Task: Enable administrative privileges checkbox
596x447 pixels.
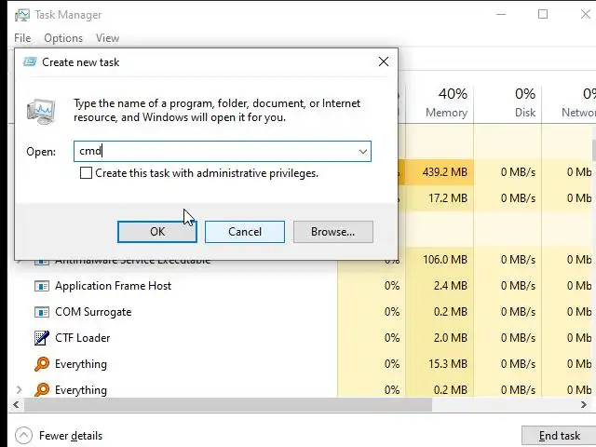Action: tap(86, 173)
